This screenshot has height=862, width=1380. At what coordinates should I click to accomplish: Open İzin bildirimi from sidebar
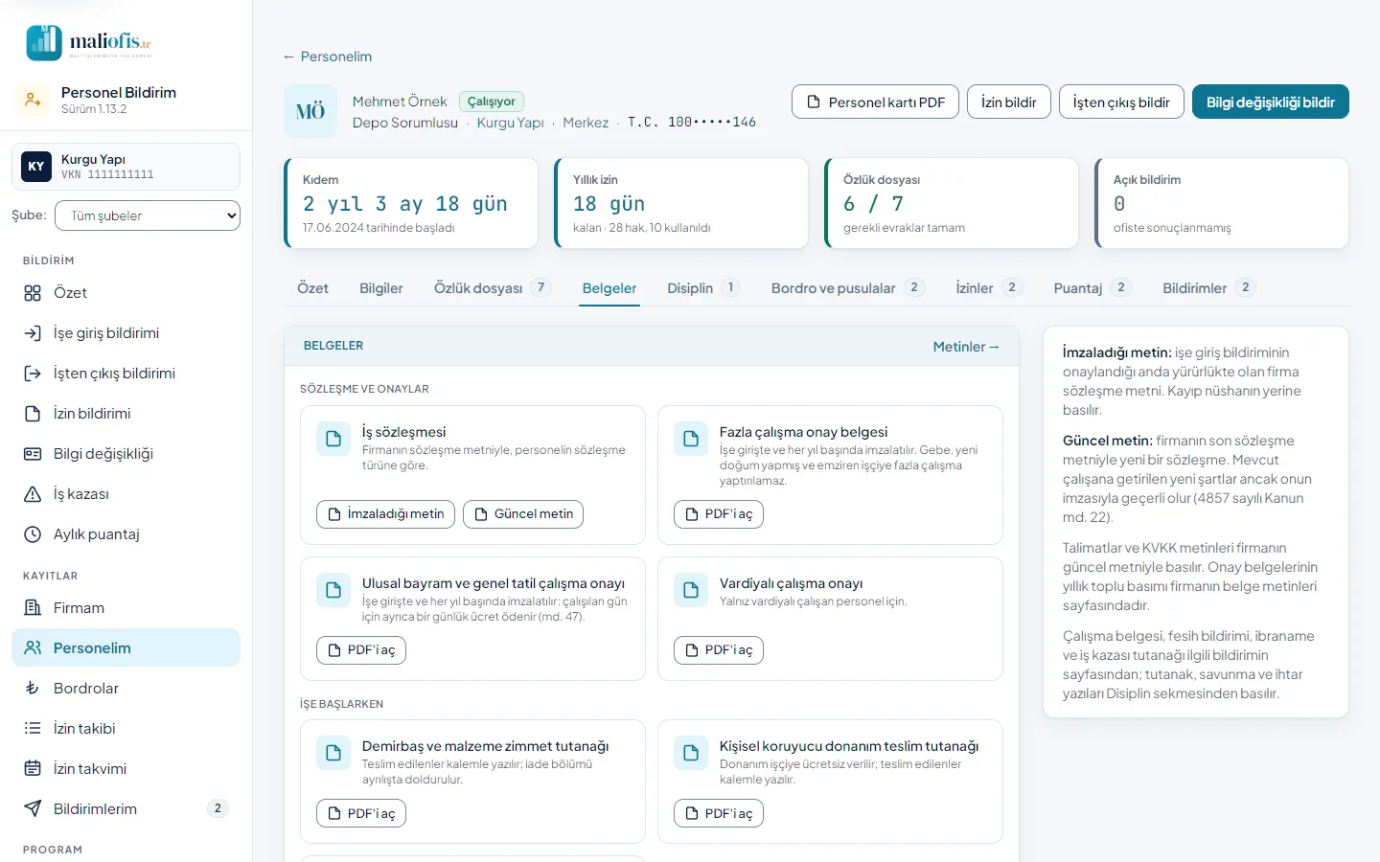pos(126,414)
